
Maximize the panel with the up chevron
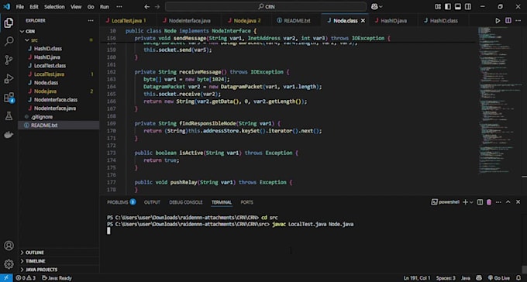[508, 202]
